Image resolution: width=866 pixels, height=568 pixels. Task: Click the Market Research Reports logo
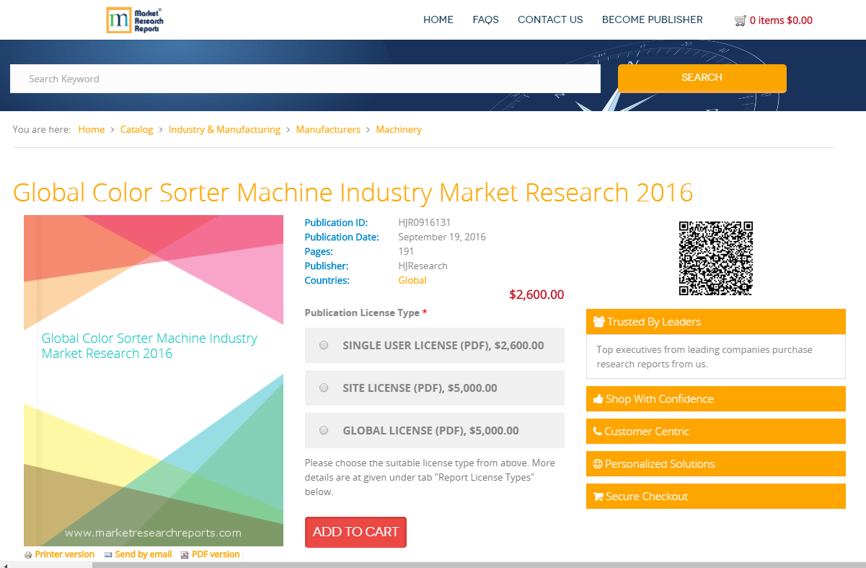[x=135, y=20]
